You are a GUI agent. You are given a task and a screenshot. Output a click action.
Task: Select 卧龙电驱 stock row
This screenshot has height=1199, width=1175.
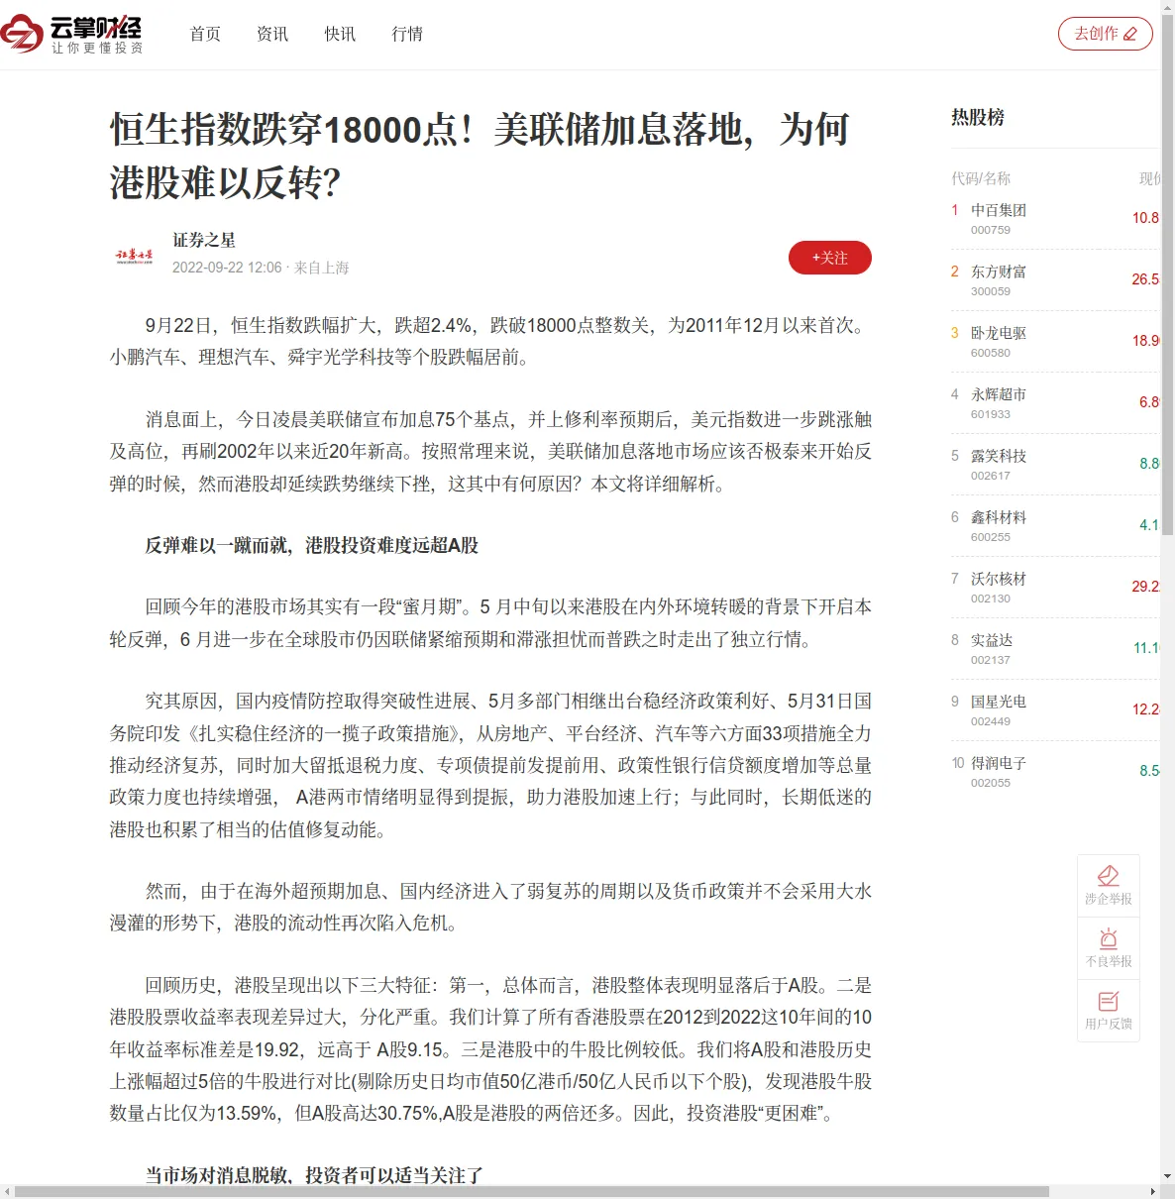[x=1054, y=342]
